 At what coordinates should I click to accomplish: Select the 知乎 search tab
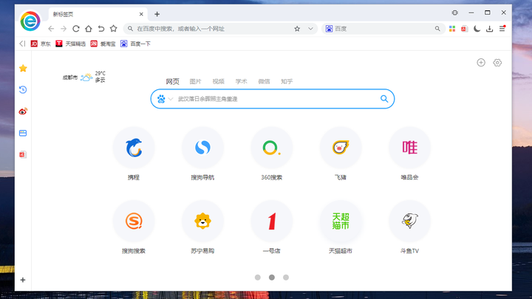[287, 81]
